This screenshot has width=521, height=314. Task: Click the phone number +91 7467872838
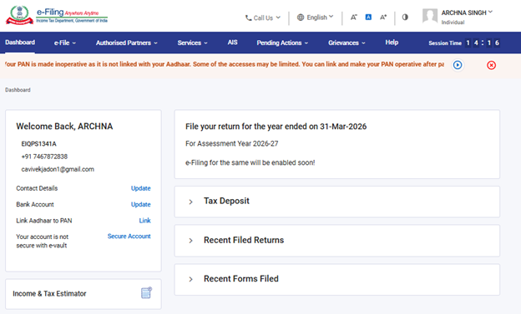(x=44, y=157)
